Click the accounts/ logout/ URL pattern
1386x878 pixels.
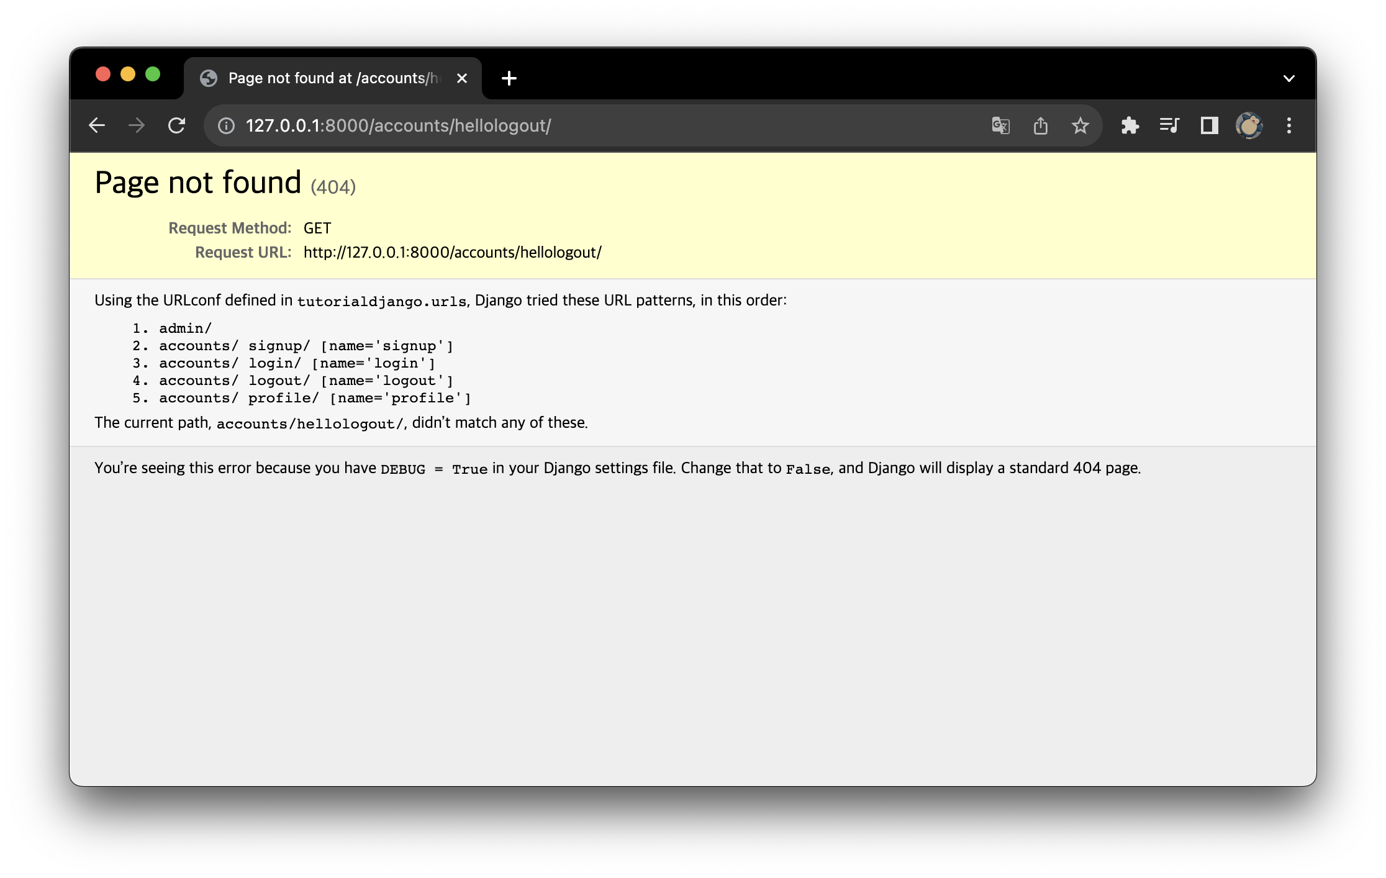click(x=306, y=381)
